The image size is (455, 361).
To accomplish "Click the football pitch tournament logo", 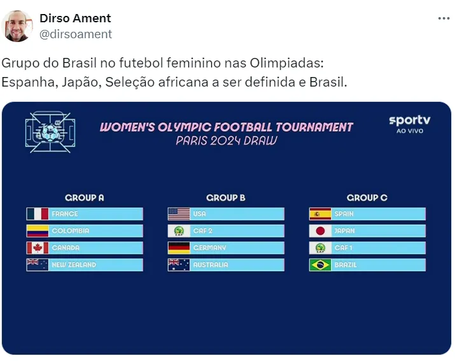I will pyautogui.click(x=50, y=132).
